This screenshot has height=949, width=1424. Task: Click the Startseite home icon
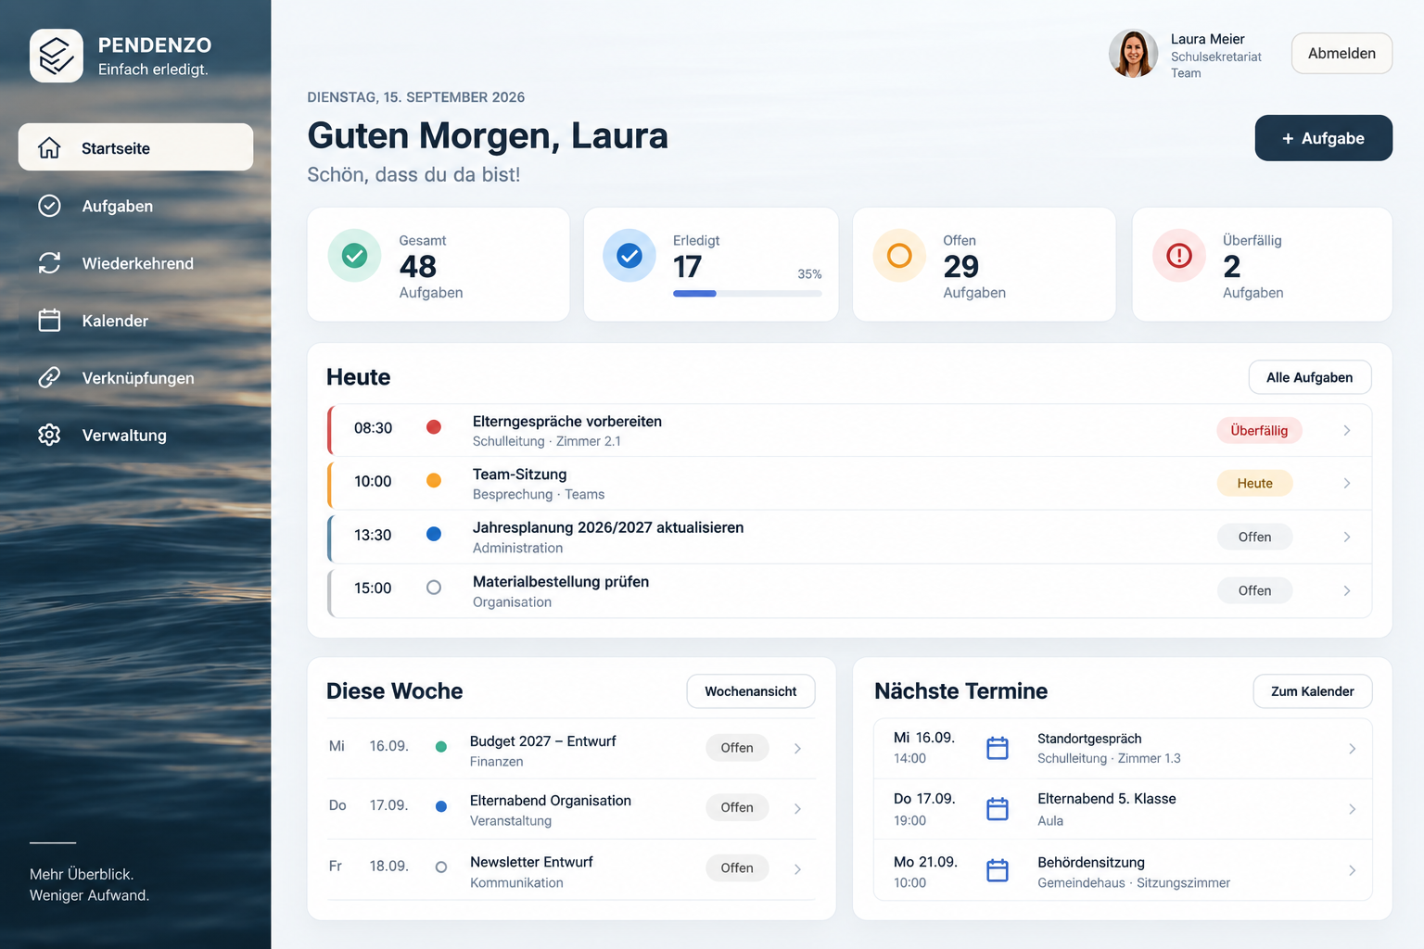point(49,147)
